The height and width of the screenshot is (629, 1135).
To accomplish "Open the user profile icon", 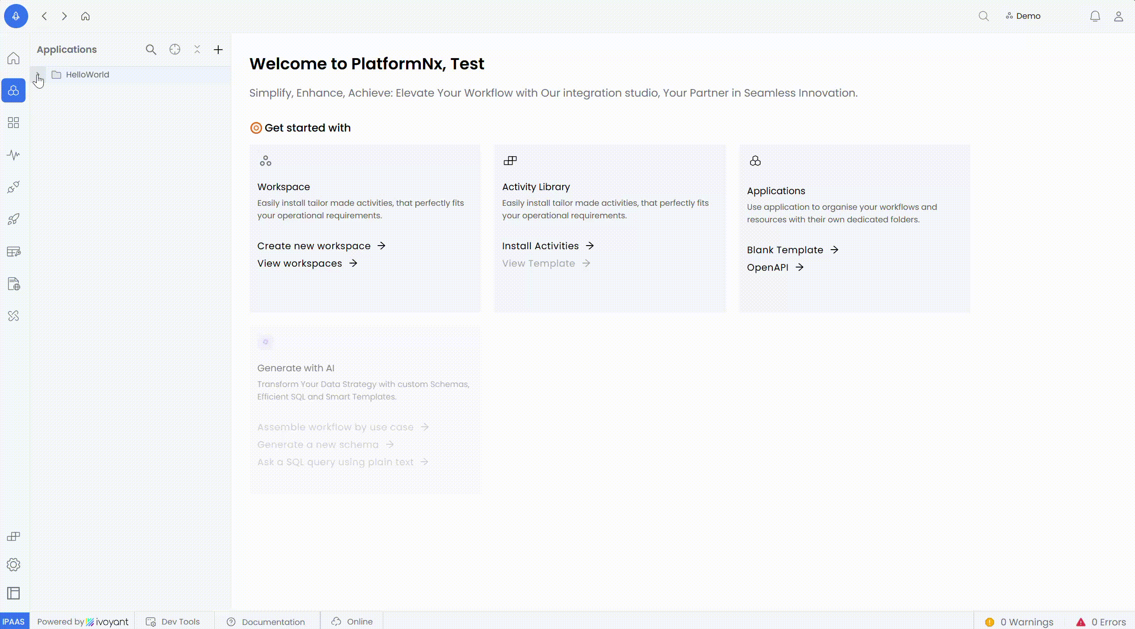I will (1118, 16).
